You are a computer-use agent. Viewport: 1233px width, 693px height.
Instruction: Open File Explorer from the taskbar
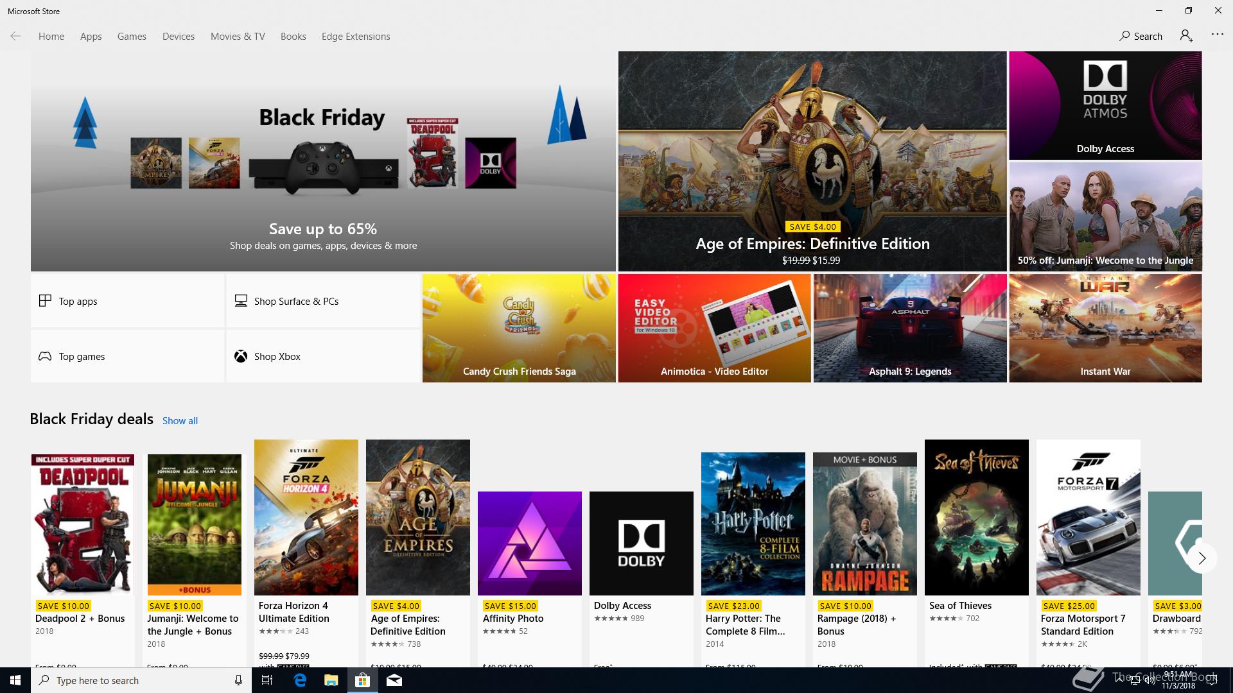tap(331, 680)
